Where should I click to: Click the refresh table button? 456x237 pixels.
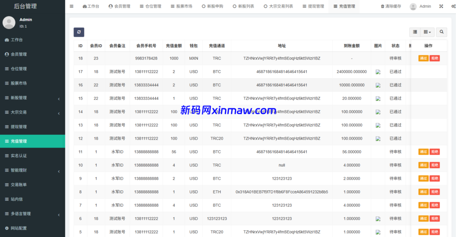tap(79, 32)
